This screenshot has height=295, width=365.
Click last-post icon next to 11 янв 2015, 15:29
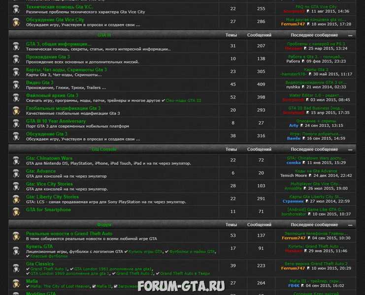[x=304, y=163]
